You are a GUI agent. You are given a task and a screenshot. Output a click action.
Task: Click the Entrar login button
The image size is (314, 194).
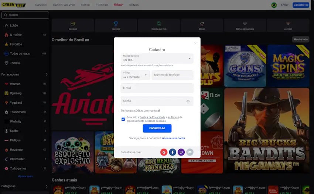[285, 5]
